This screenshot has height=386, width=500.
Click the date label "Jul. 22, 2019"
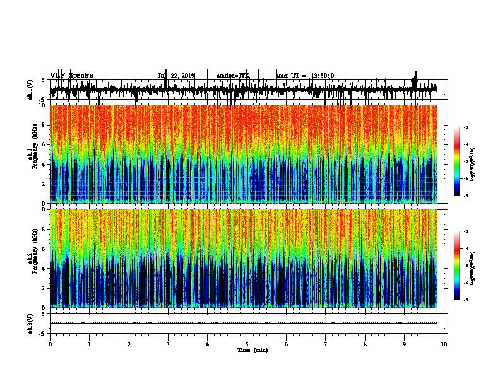tap(176, 76)
